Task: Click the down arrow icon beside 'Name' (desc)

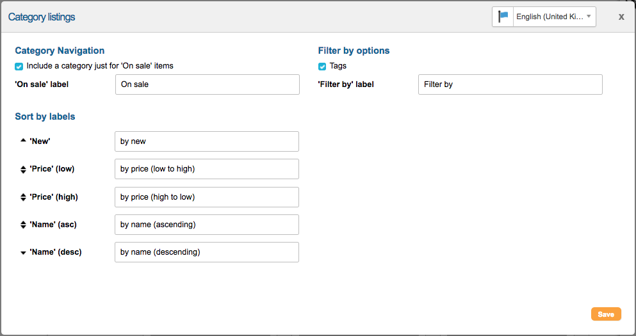Action: tap(23, 253)
